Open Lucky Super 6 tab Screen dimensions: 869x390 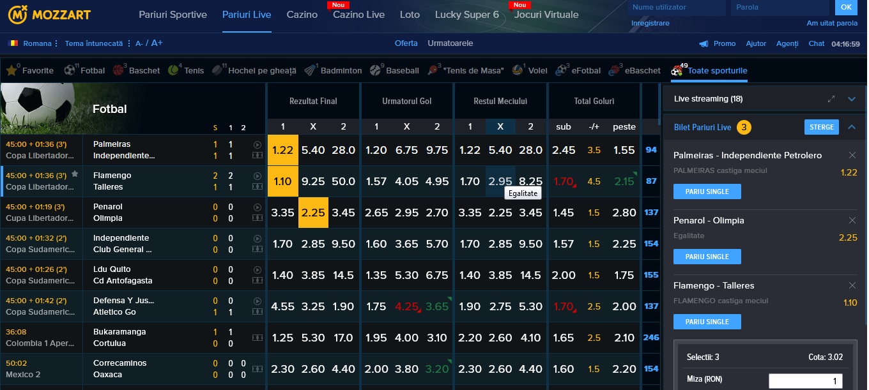467,15
